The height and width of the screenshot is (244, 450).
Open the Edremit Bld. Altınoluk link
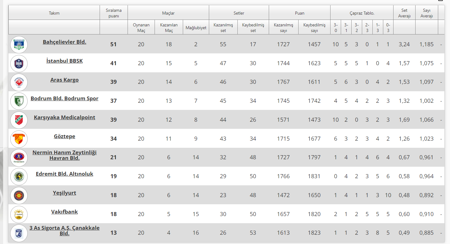coord(65,174)
